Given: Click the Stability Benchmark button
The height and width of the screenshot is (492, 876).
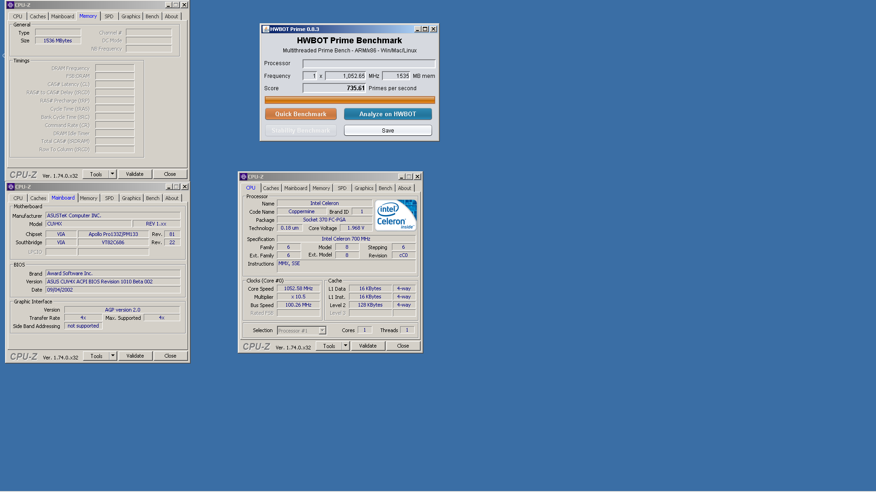Looking at the screenshot, I should point(301,130).
